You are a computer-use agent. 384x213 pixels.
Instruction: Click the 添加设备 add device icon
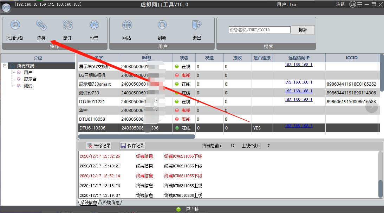click(15, 25)
